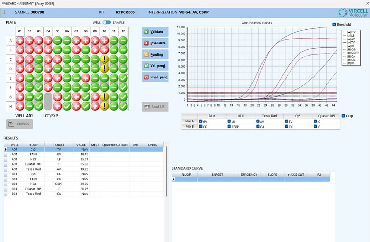Click the Mix A row label
370x242 pixels.
[x=189, y=121]
